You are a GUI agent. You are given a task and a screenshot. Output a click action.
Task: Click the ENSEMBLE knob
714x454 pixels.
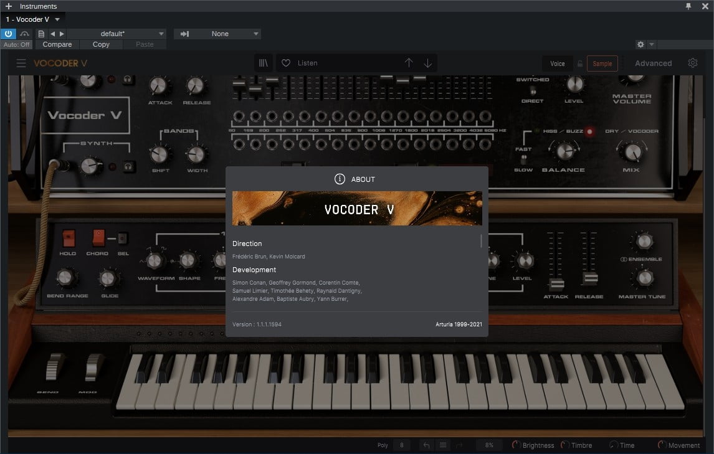point(644,241)
